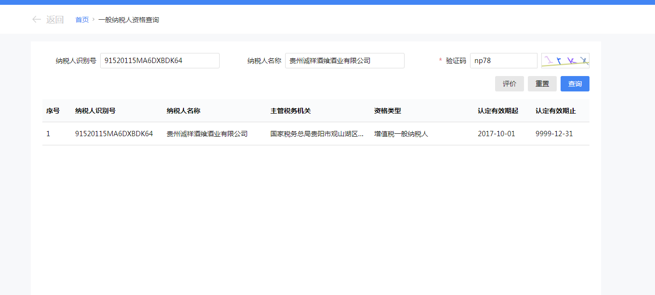Click the 主管税务机关 column header
Image resolution: width=655 pixels, height=295 pixels.
point(290,111)
